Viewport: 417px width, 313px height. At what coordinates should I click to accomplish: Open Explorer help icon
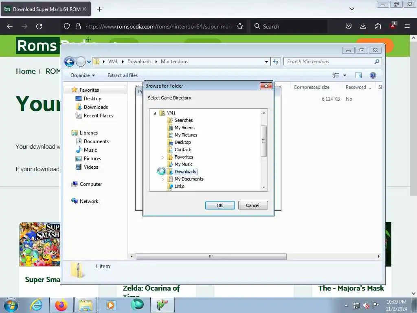[373, 75]
